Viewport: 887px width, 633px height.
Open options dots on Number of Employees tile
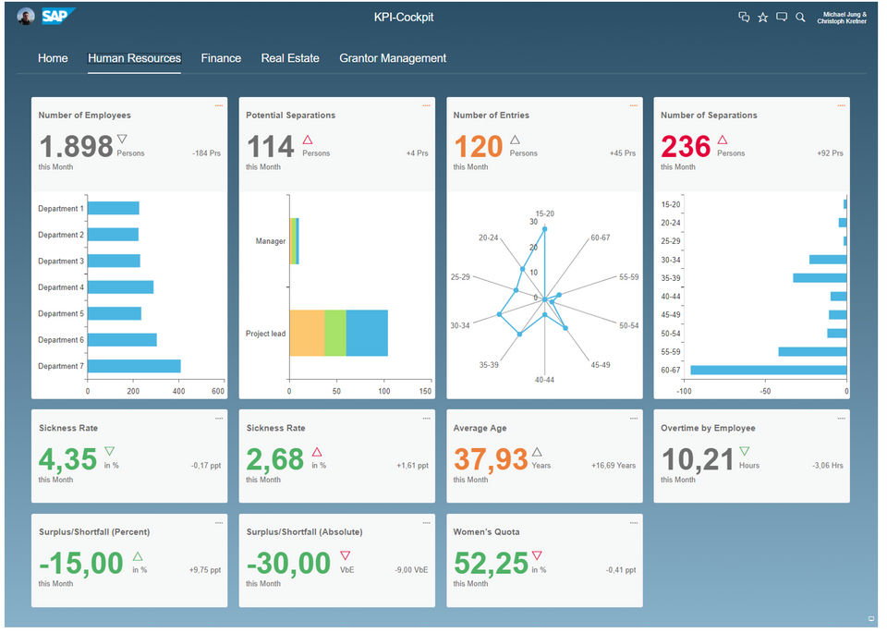[x=218, y=105]
